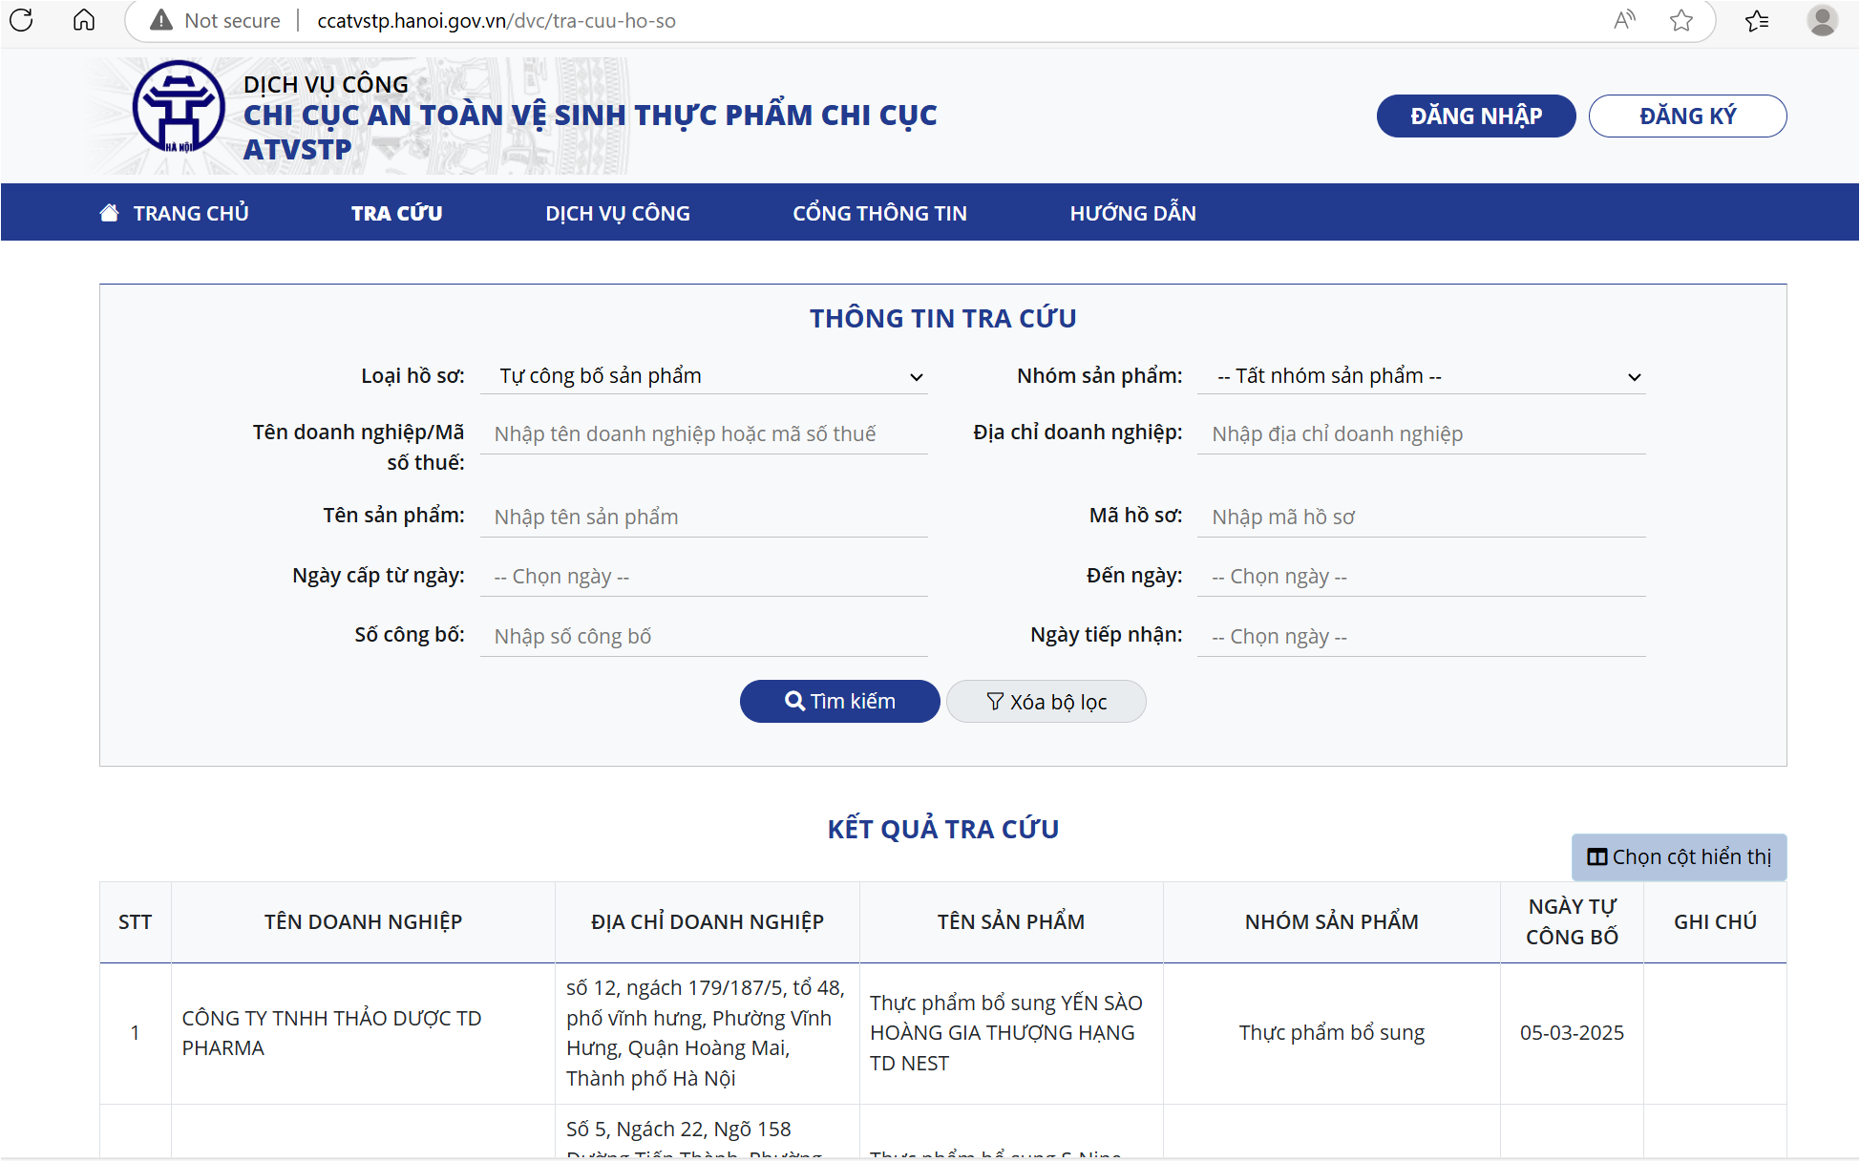Select the TRA CỨU menu item
1860x1162 pixels.
[x=396, y=213]
